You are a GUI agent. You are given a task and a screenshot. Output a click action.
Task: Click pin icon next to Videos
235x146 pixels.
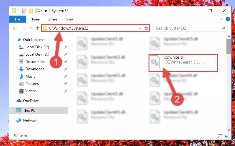coord(65,91)
